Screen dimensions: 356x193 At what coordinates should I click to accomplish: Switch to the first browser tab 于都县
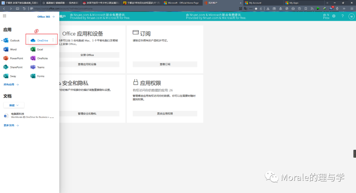point(20,3)
